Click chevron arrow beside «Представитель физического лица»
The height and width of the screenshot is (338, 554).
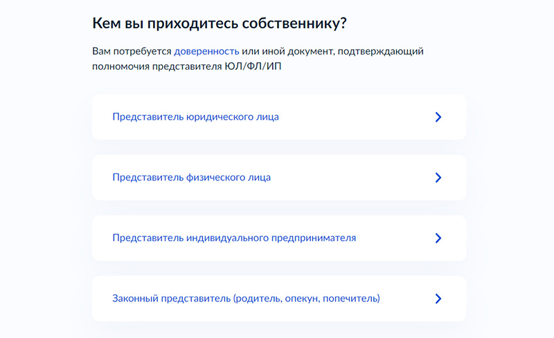click(x=438, y=178)
